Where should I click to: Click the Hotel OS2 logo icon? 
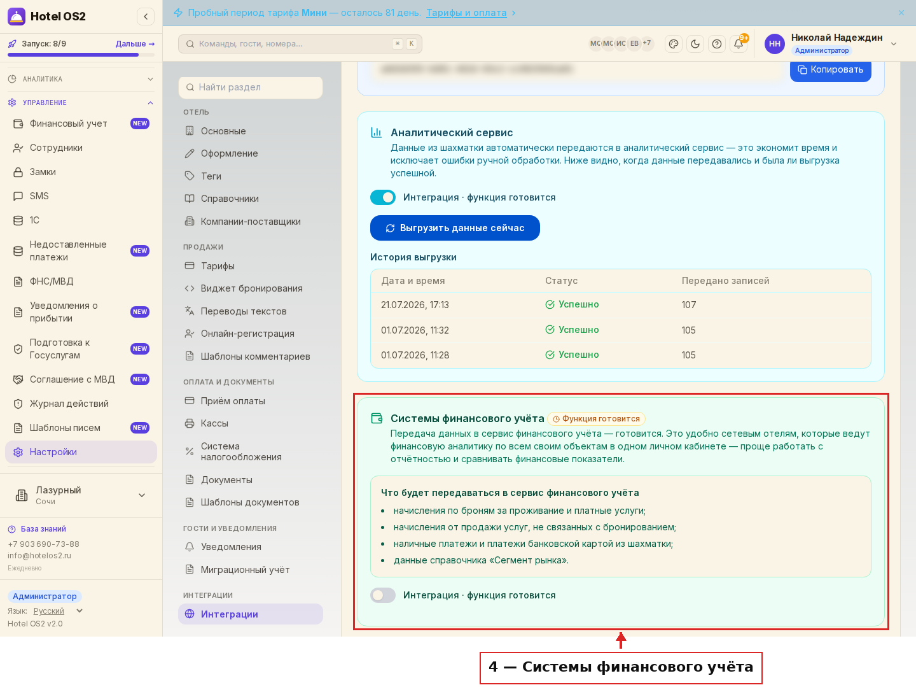coord(17,17)
